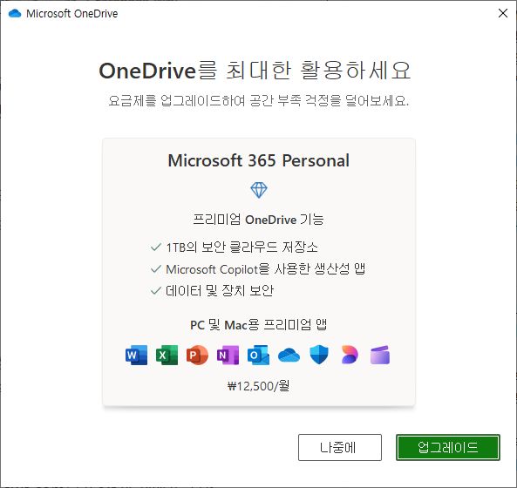Image resolution: width=517 pixels, height=488 pixels.
Task: Click the 나중에 button to postpone
Action: (340, 447)
